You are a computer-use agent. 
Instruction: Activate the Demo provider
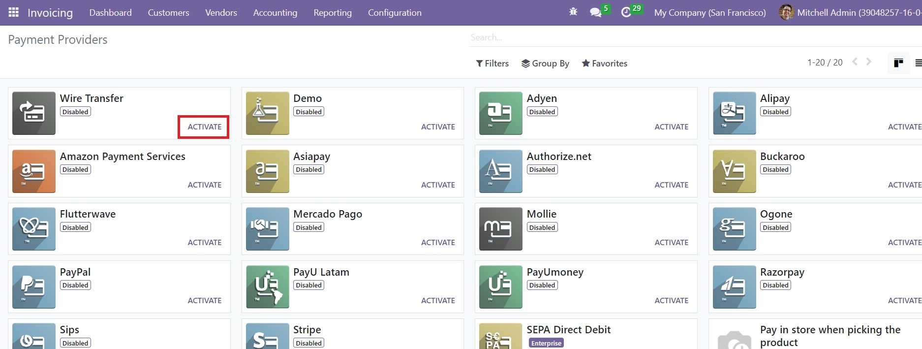(438, 127)
